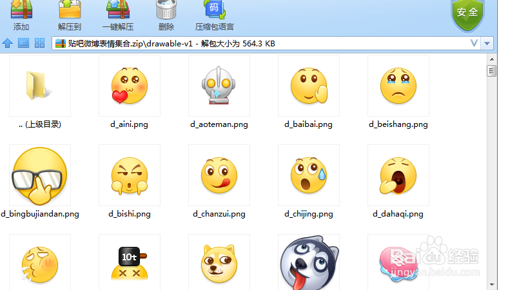The image size is (508, 290).
Task: Click the green 安全 shield badge
Action: 467,15
